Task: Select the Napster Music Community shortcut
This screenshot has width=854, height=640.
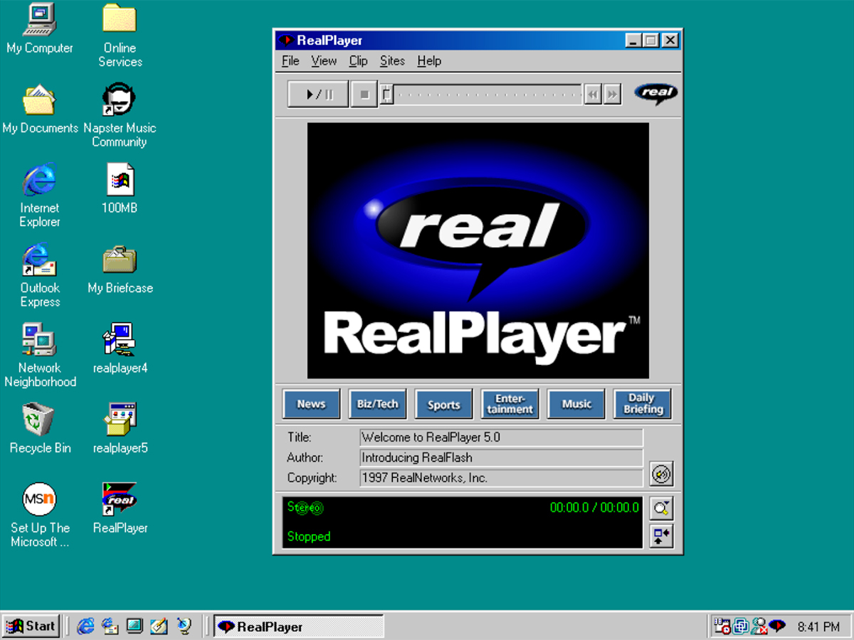Action: point(120,116)
